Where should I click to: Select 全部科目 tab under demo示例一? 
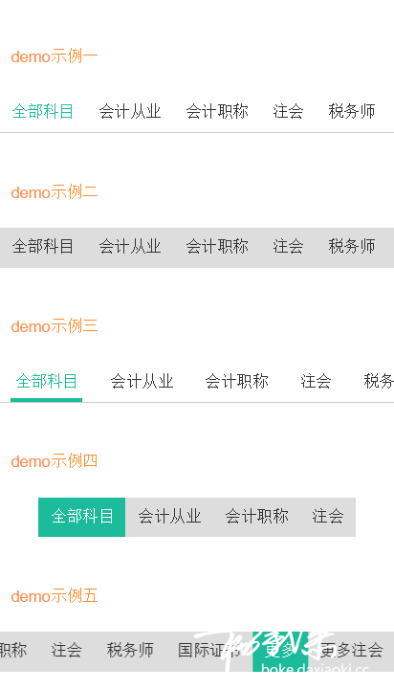click(x=43, y=111)
